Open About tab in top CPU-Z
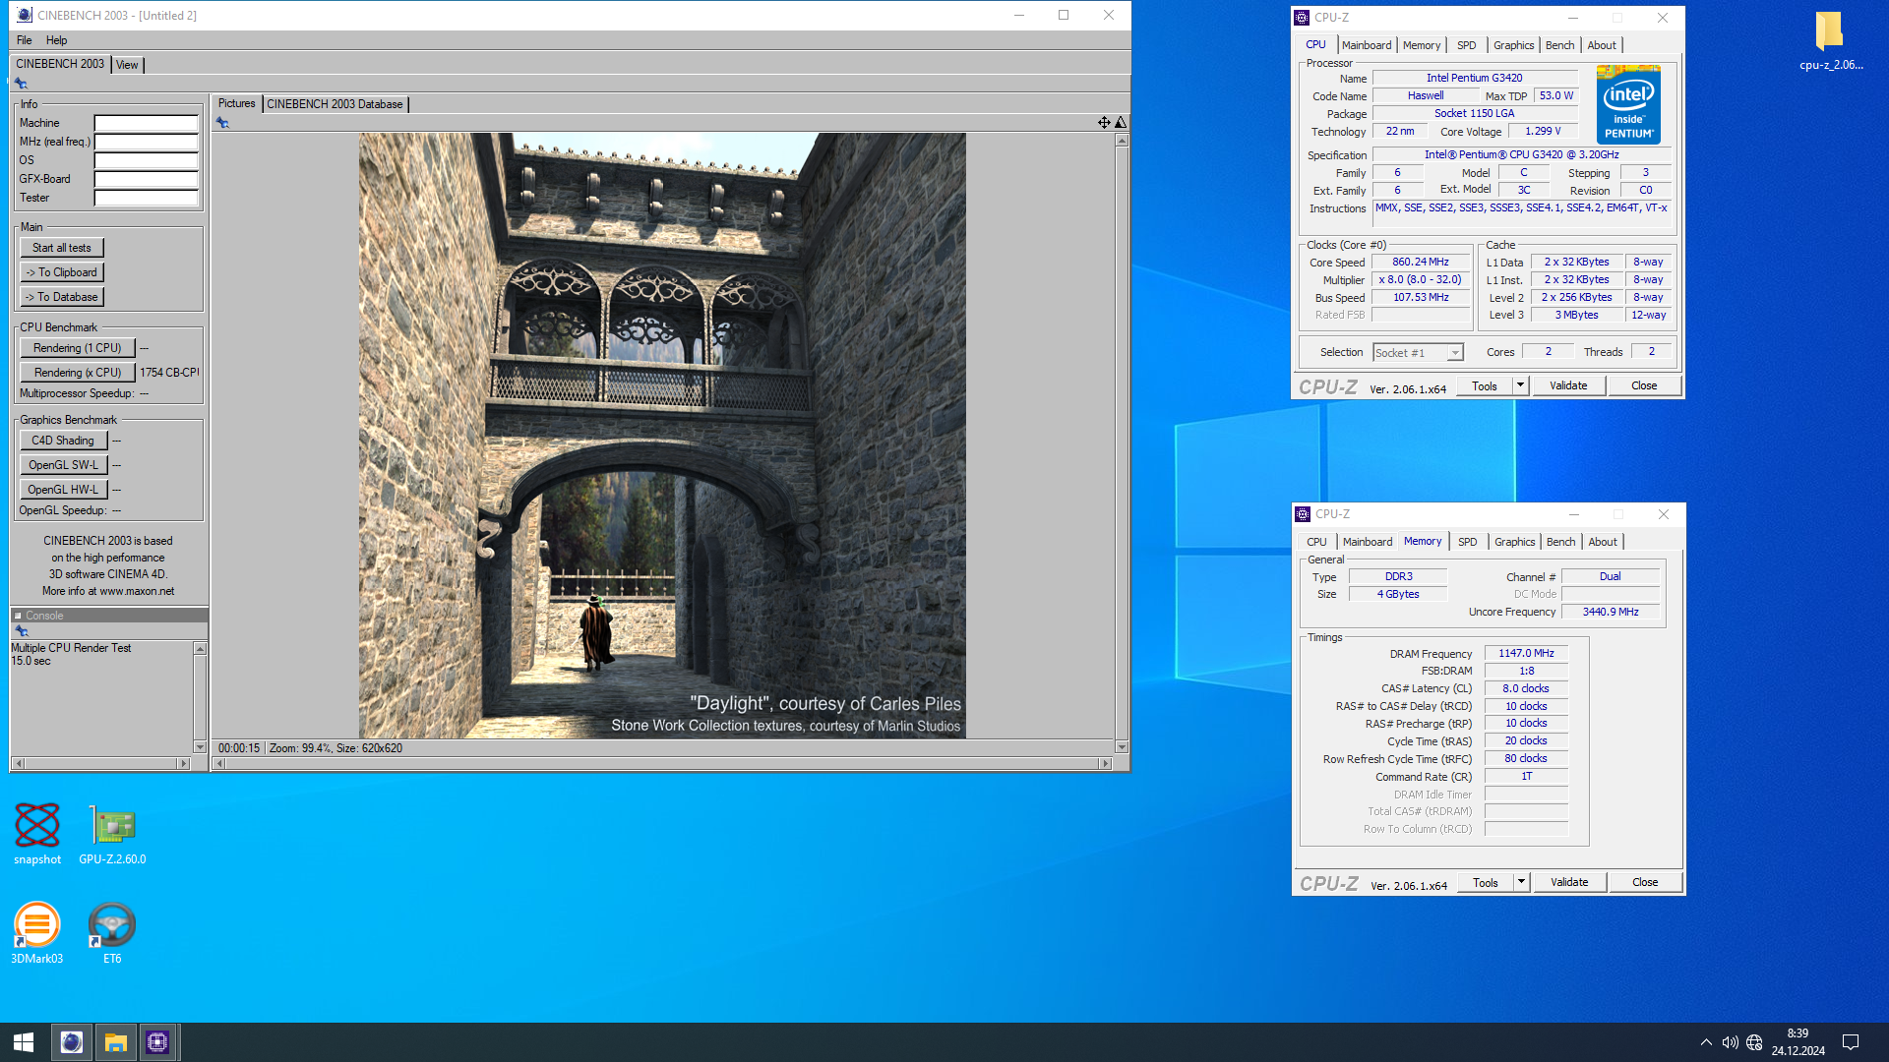This screenshot has height=1062, width=1889. click(x=1602, y=45)
